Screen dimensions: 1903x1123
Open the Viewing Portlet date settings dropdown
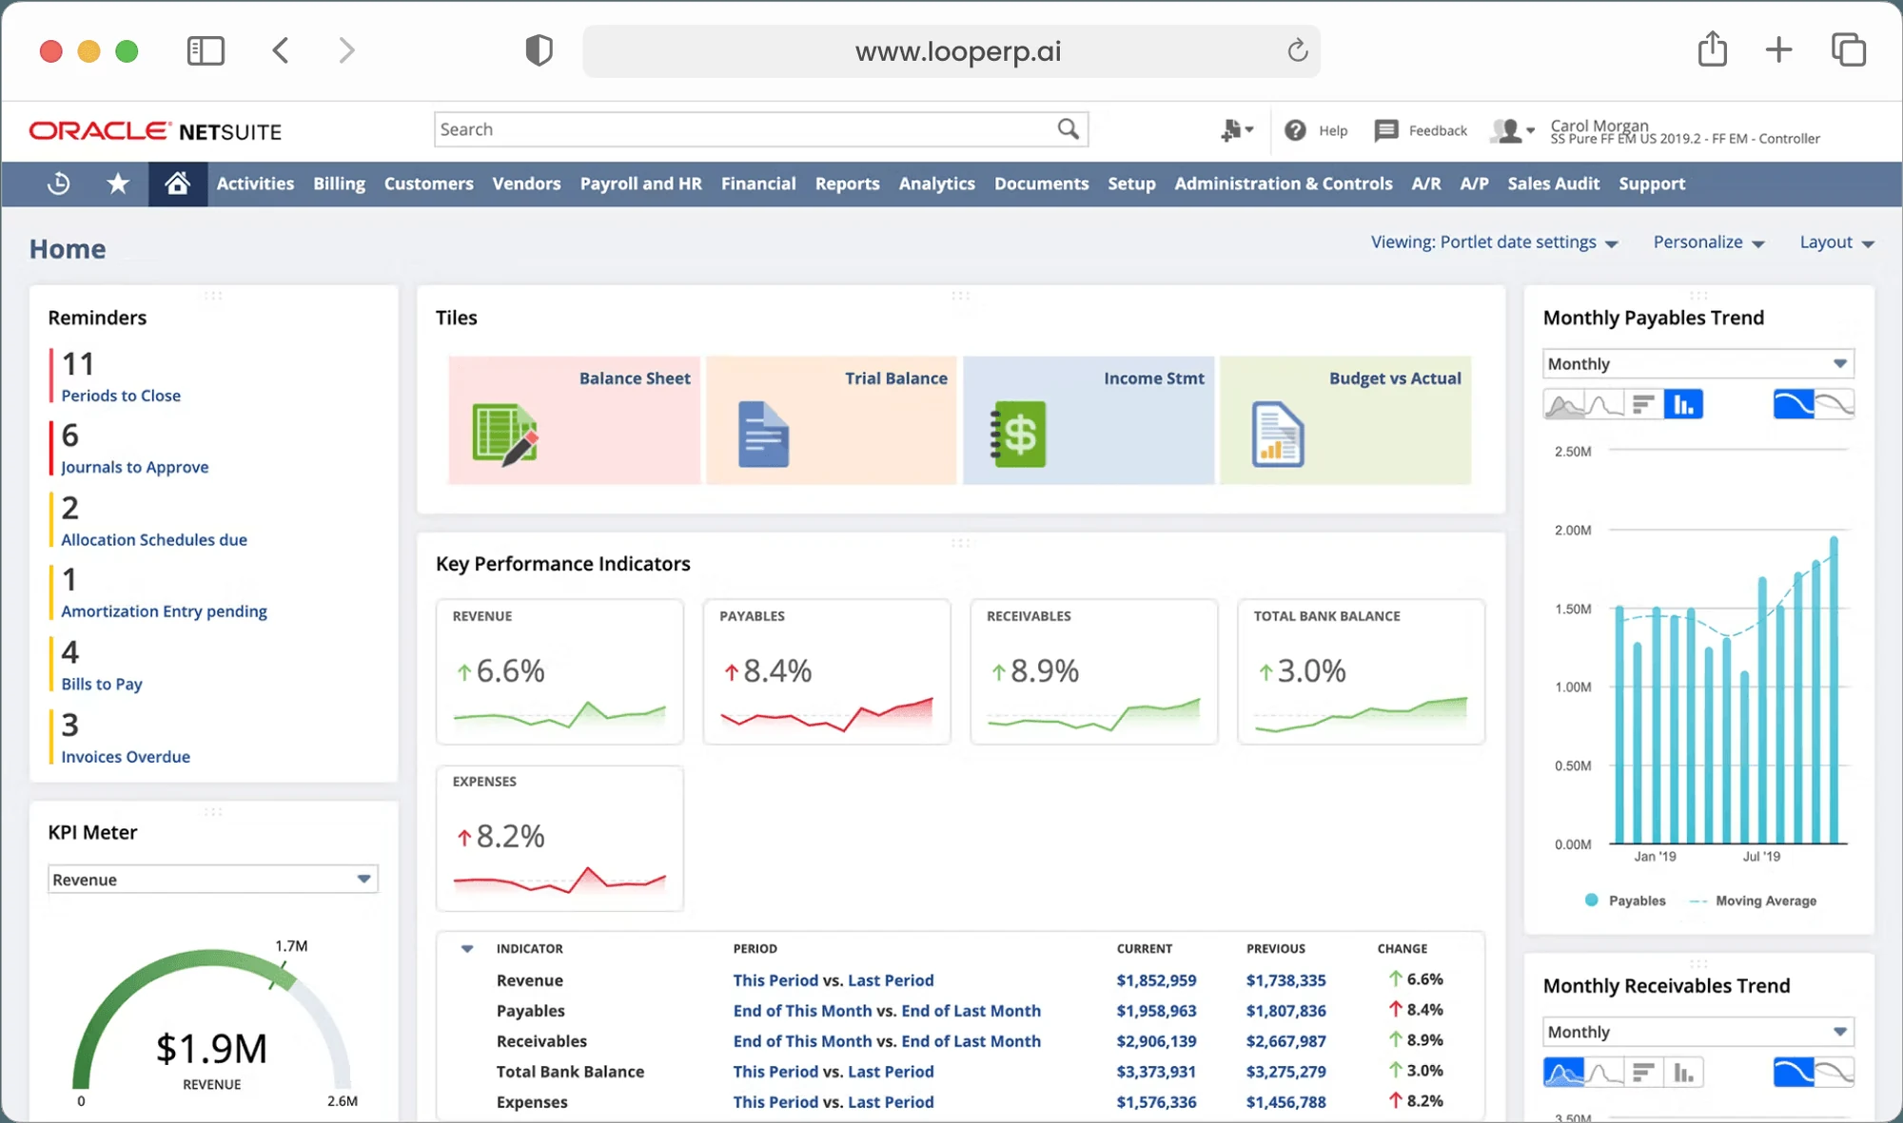coord(1494,242)
